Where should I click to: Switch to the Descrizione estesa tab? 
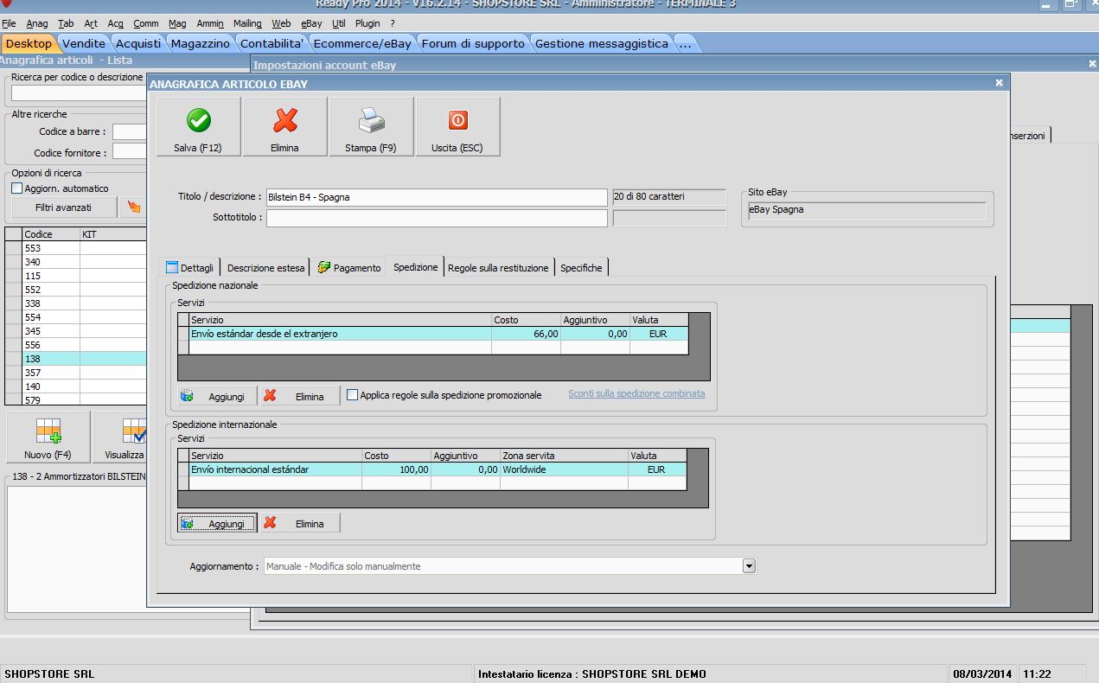[x=265, y=268]
